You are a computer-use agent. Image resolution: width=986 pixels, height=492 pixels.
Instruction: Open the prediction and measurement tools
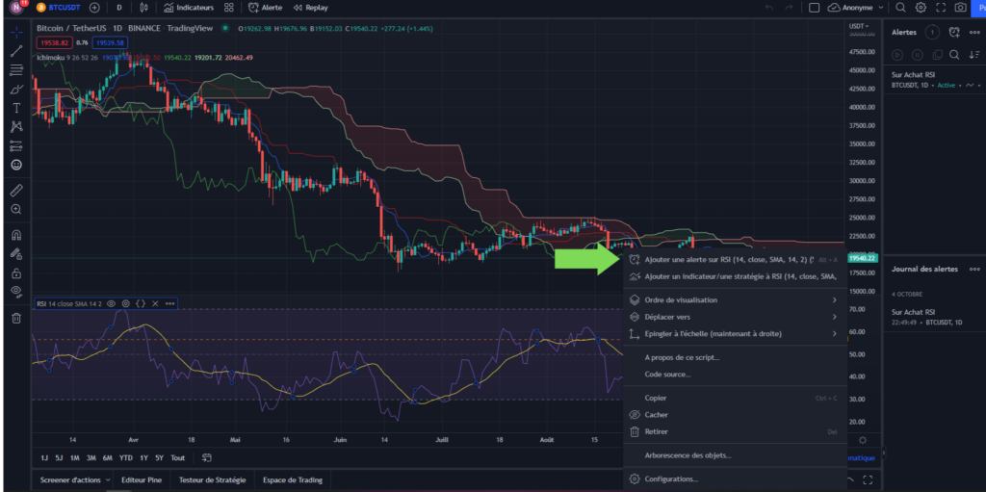16,146
